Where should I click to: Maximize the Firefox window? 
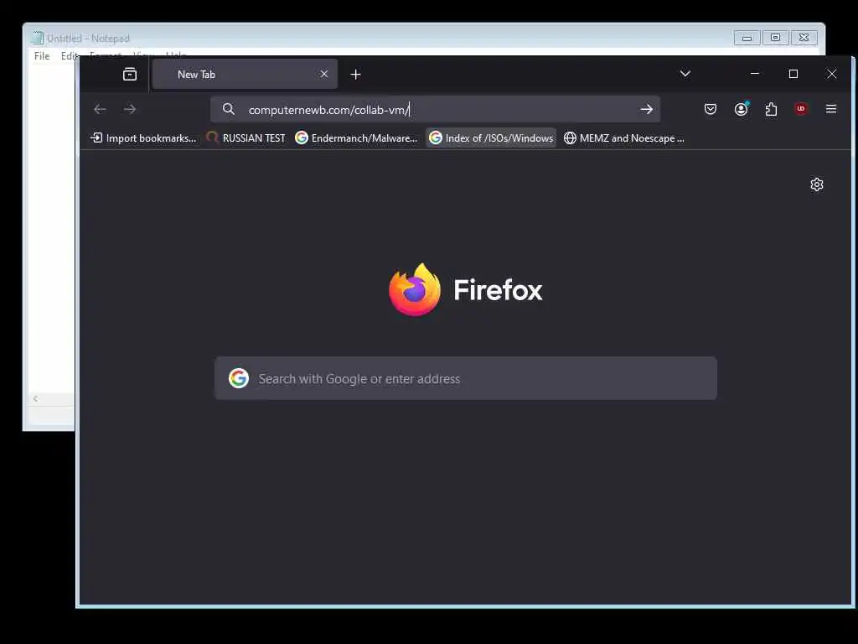[793, 74]
